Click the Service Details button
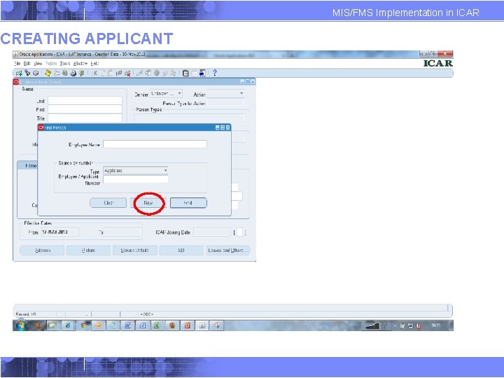The width and height of the screenshot is (504, 378). 134,251
